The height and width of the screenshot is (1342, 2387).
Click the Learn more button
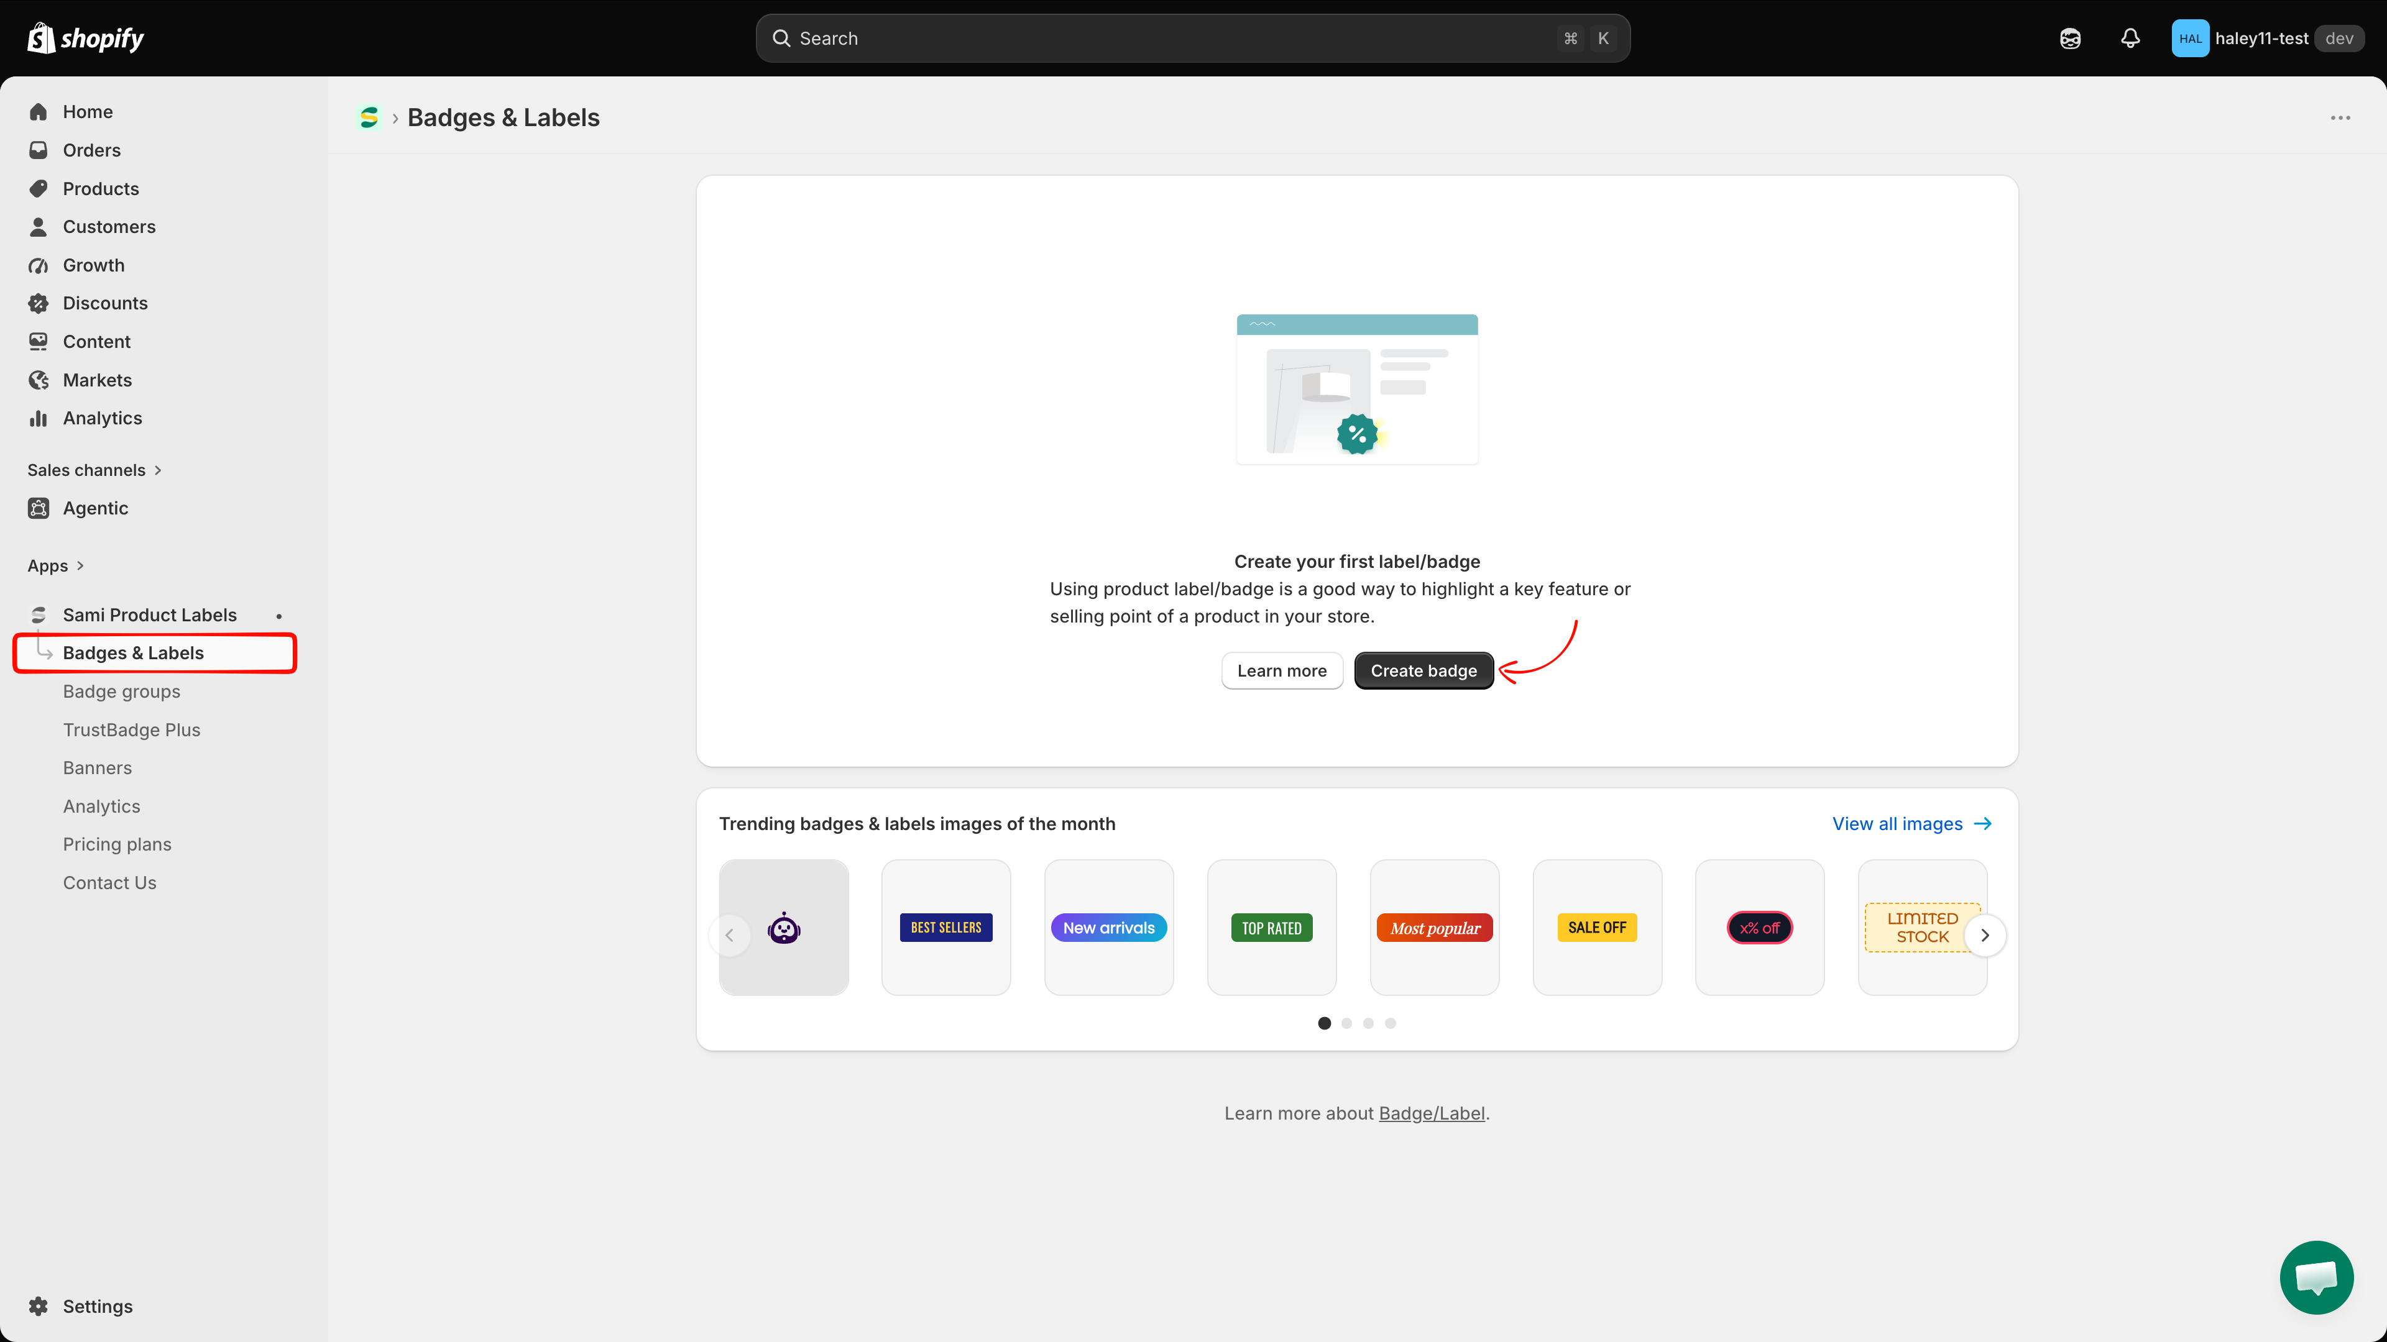[1282, 670]
